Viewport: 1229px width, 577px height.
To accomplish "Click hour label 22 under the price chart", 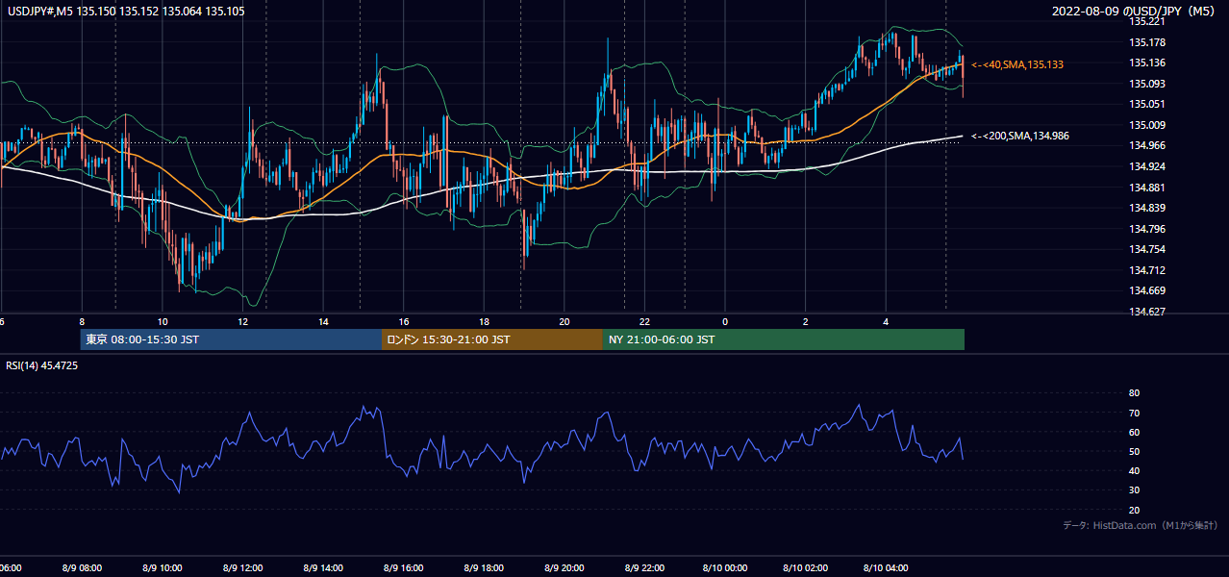I will point(644,321).
